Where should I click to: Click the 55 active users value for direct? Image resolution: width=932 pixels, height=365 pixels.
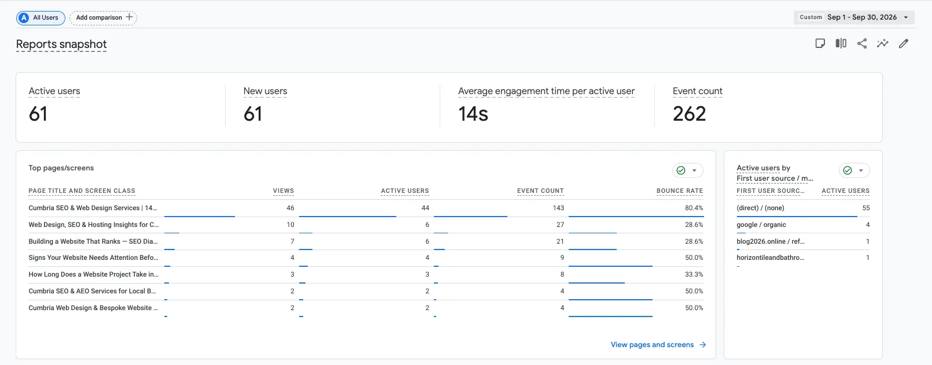866,208
